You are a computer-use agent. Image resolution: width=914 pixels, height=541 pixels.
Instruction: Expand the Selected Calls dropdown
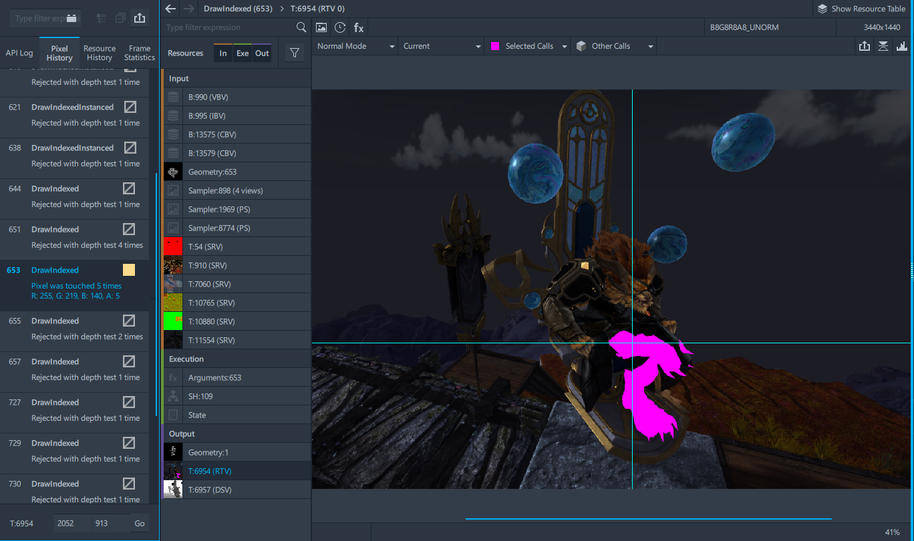528,46
